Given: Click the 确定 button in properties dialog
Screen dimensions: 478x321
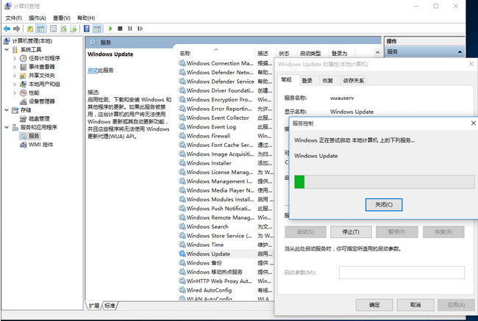Looking at the screenshot, I should (374, 305).
